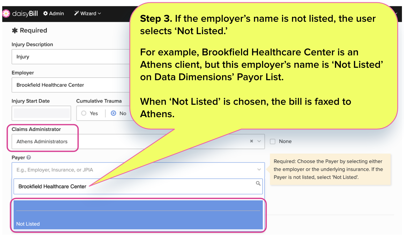404x239 pixels.
Task: Click the Injury Start Date field
Action: tap(41, 113)
